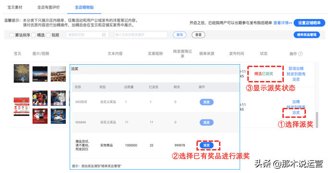The height and width of the screenshot is (173, 328).
Task: Click 派发 for the 666666 prize
Action: pyautogui.click(x=207, y=122)
